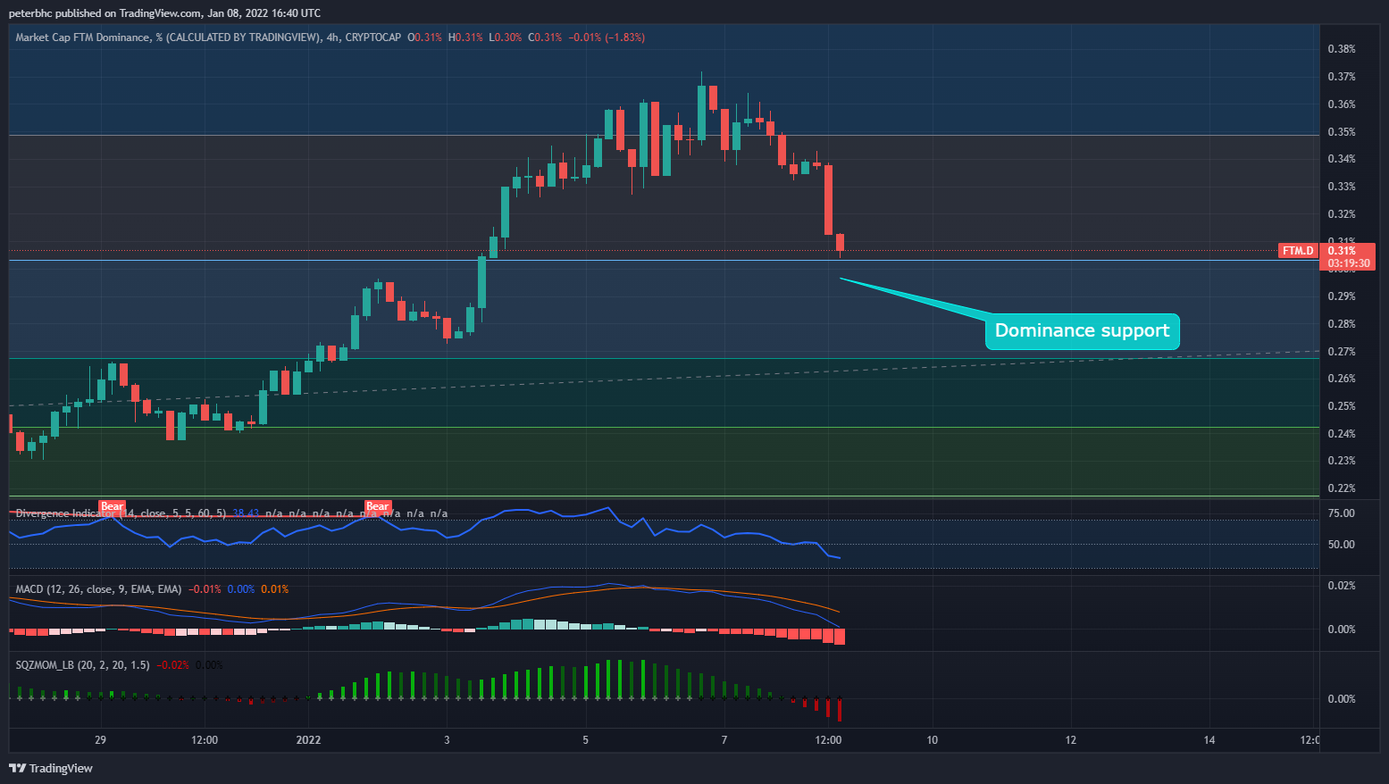The image size is (1389, 784).
Task: Click the 0.35% price axis label
Action: tap(1342, 132)
